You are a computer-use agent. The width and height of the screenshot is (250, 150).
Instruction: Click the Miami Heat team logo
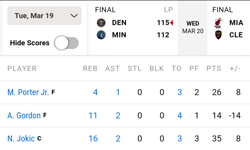(218, 23)
